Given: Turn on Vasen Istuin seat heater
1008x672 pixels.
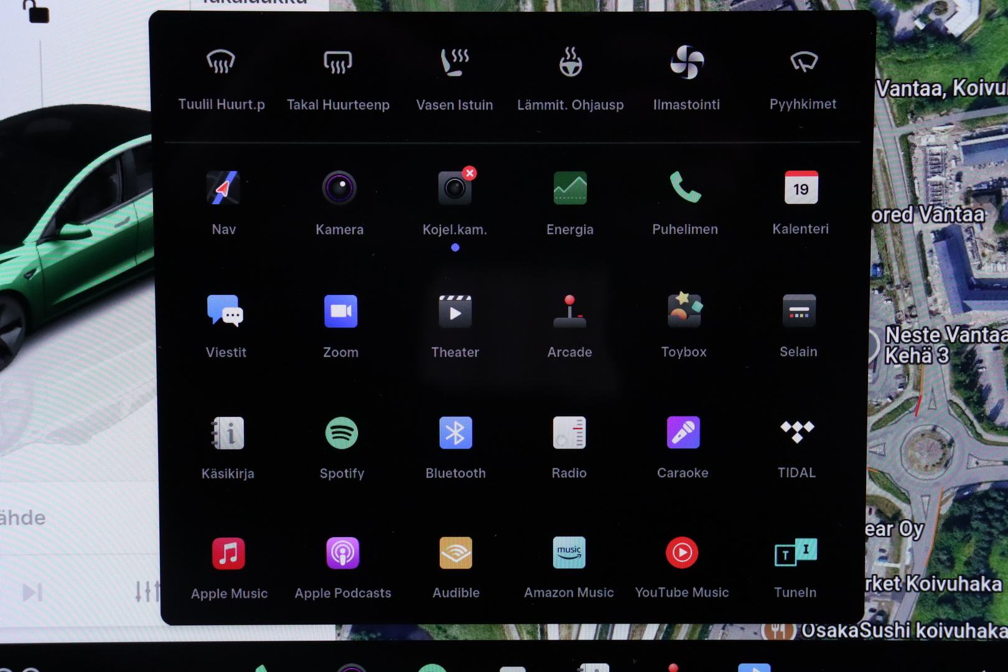Looking at the screenshot, I should pyautogui.click(x=454, y=63).
